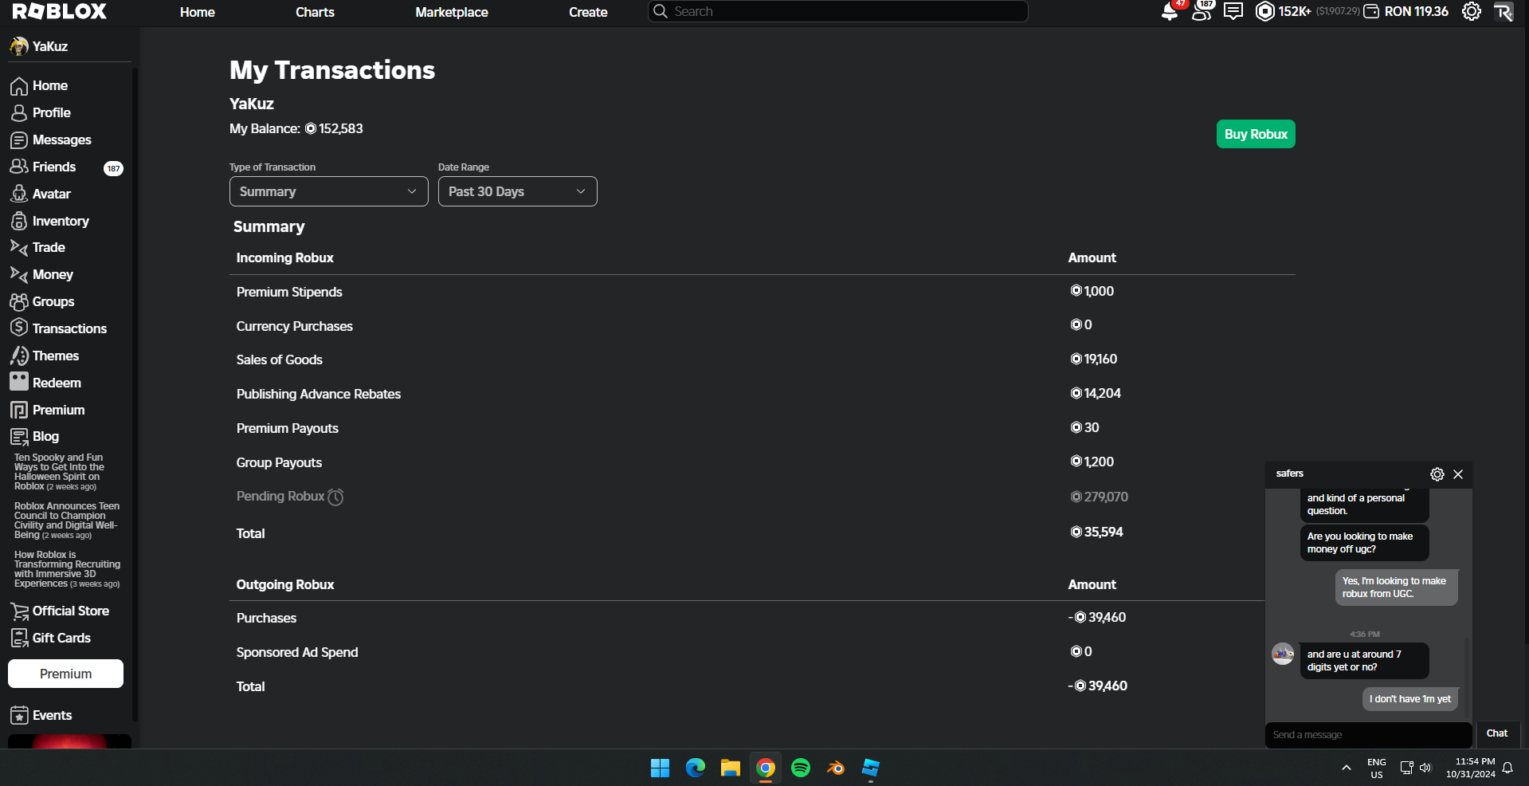This screenshot has height=786, width=1529.
Task: Open Profile from the sidebar icon
Action: click(x=19, y=113)
